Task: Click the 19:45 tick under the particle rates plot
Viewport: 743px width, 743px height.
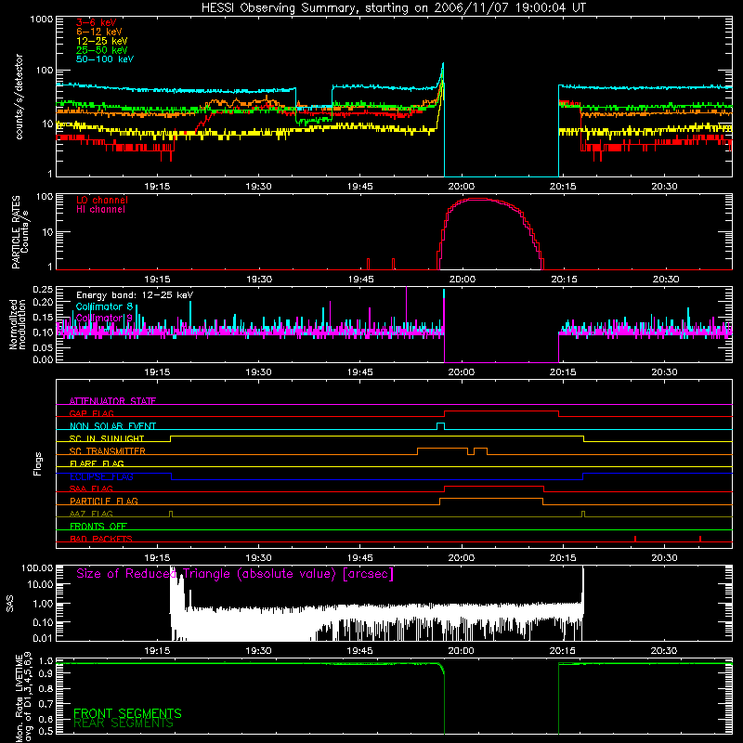Action: click(x=360, y=280)
